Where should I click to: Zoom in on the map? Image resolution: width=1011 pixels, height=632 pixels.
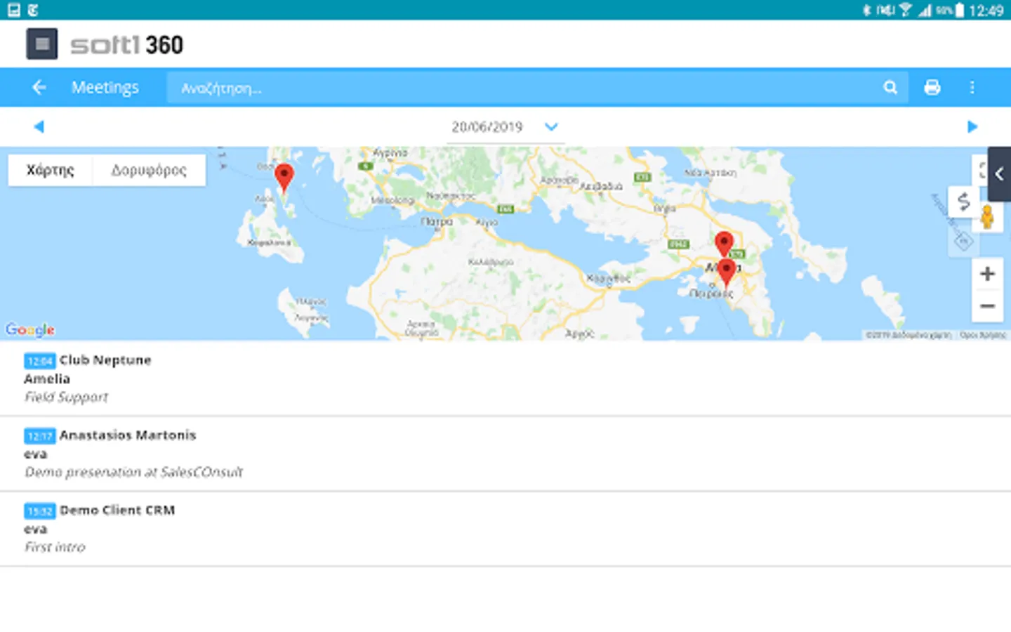point(987,274)
